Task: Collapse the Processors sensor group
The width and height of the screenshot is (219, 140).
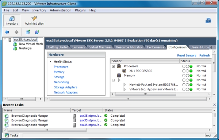Action: [x=114, y=66]
